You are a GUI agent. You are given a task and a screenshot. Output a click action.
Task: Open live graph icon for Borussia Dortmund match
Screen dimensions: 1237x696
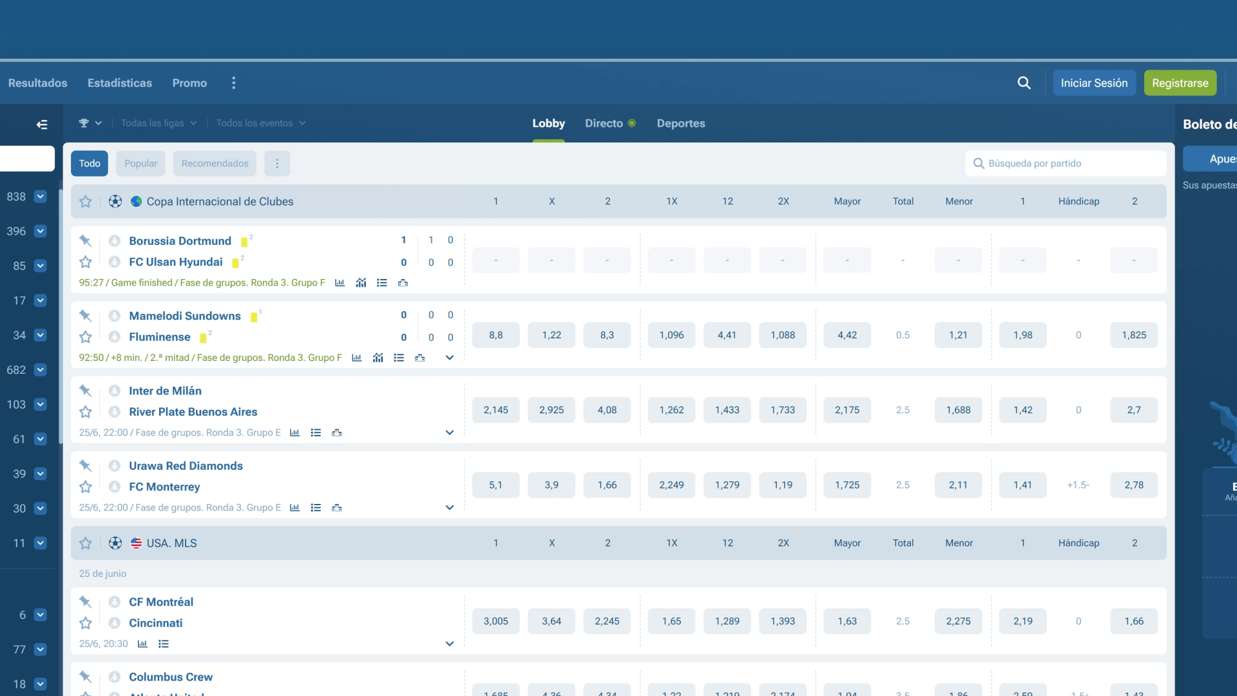pyautogui.click(x=361, y=283)
